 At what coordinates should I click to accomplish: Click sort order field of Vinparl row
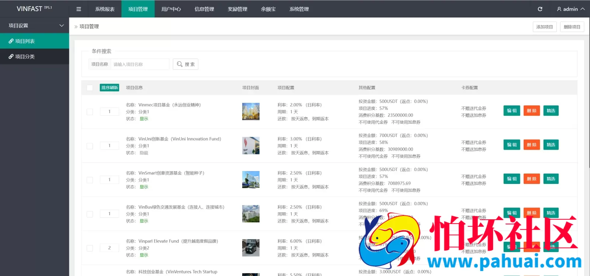click(x=110, y=248)
